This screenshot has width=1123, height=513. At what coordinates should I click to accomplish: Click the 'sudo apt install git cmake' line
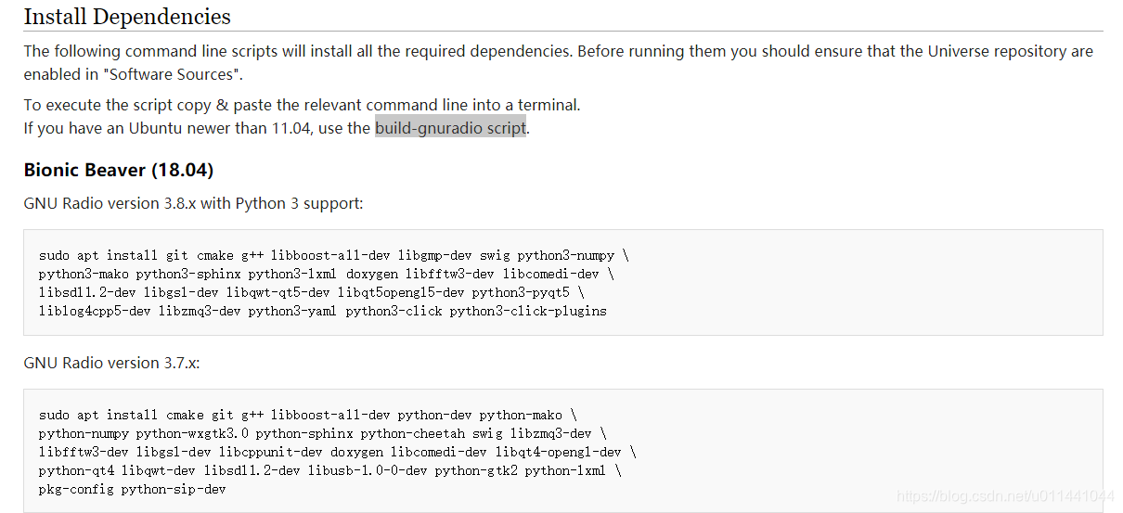tap(334, 255)
